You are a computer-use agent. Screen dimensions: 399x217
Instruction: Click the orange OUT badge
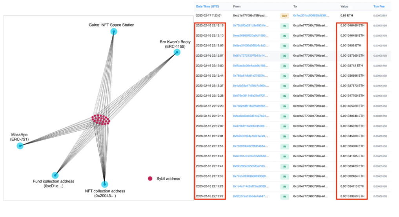click(x=284, y=16)
